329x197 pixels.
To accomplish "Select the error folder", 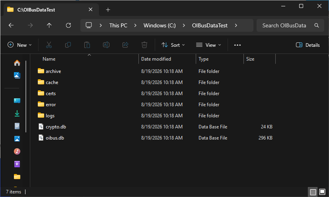I will point(51,105).
